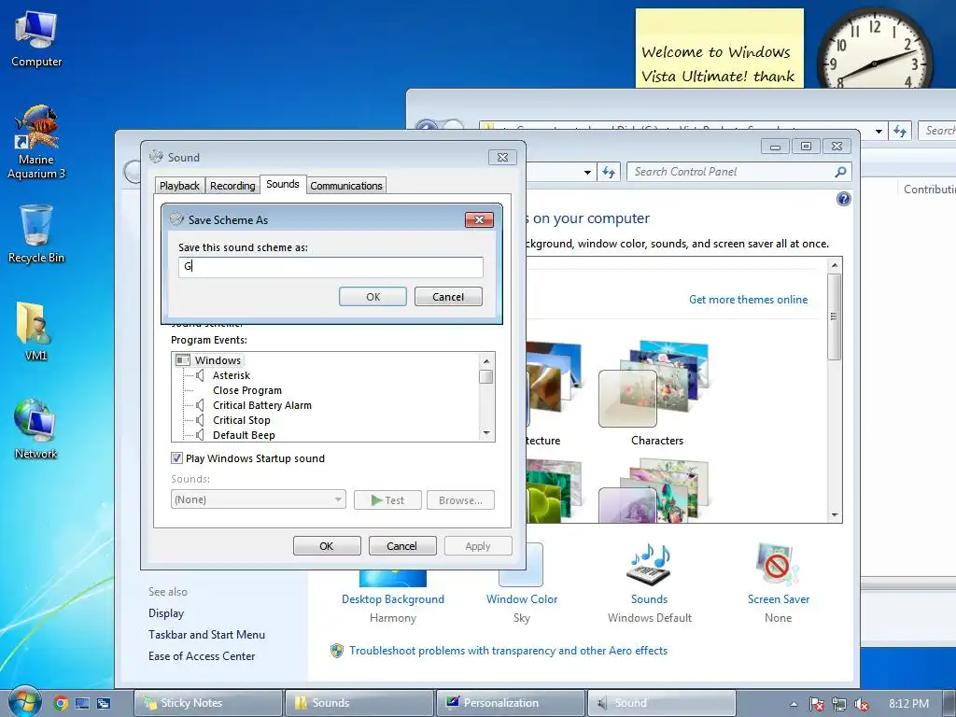
Task: Open the Personalization address bar dropdown arrow
Action: point(587,172)
